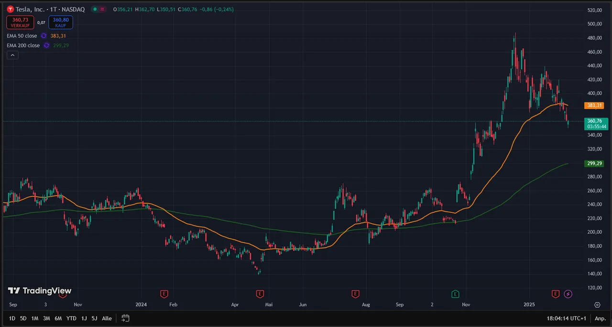Screen dimensions: 612x327
Task: Switch to the 1M time range
Action: (35, 318)
